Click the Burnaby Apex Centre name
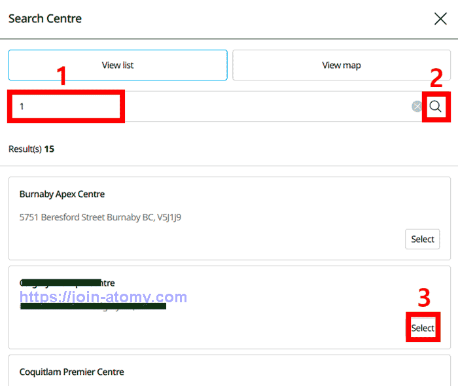The height and width of the screenshot is (386, 458). 62,194
